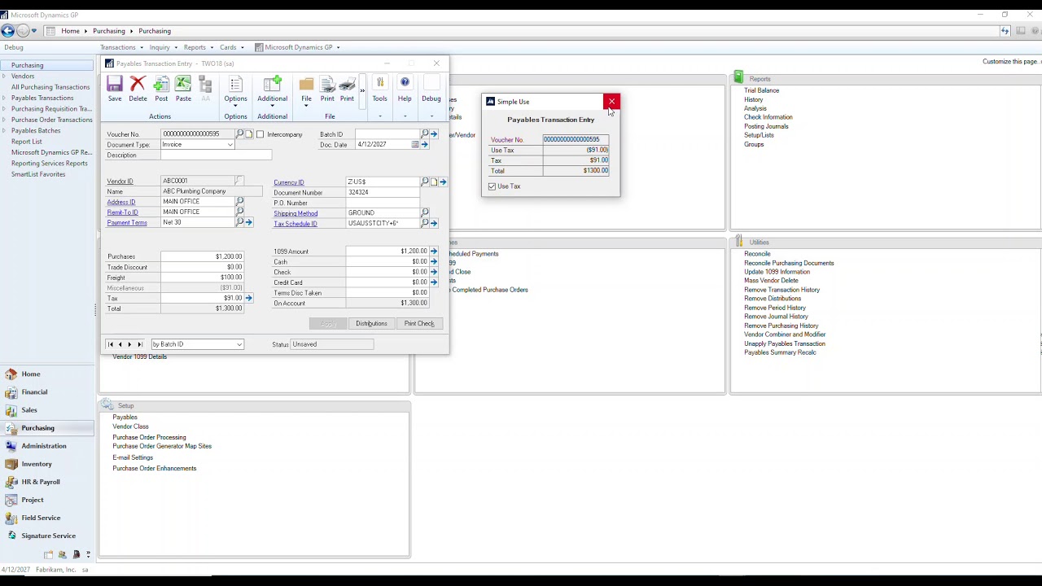The width and height of the screenshot is (1042, 586).
Task: Click the Help question mark icon
Action: point(405,84)
